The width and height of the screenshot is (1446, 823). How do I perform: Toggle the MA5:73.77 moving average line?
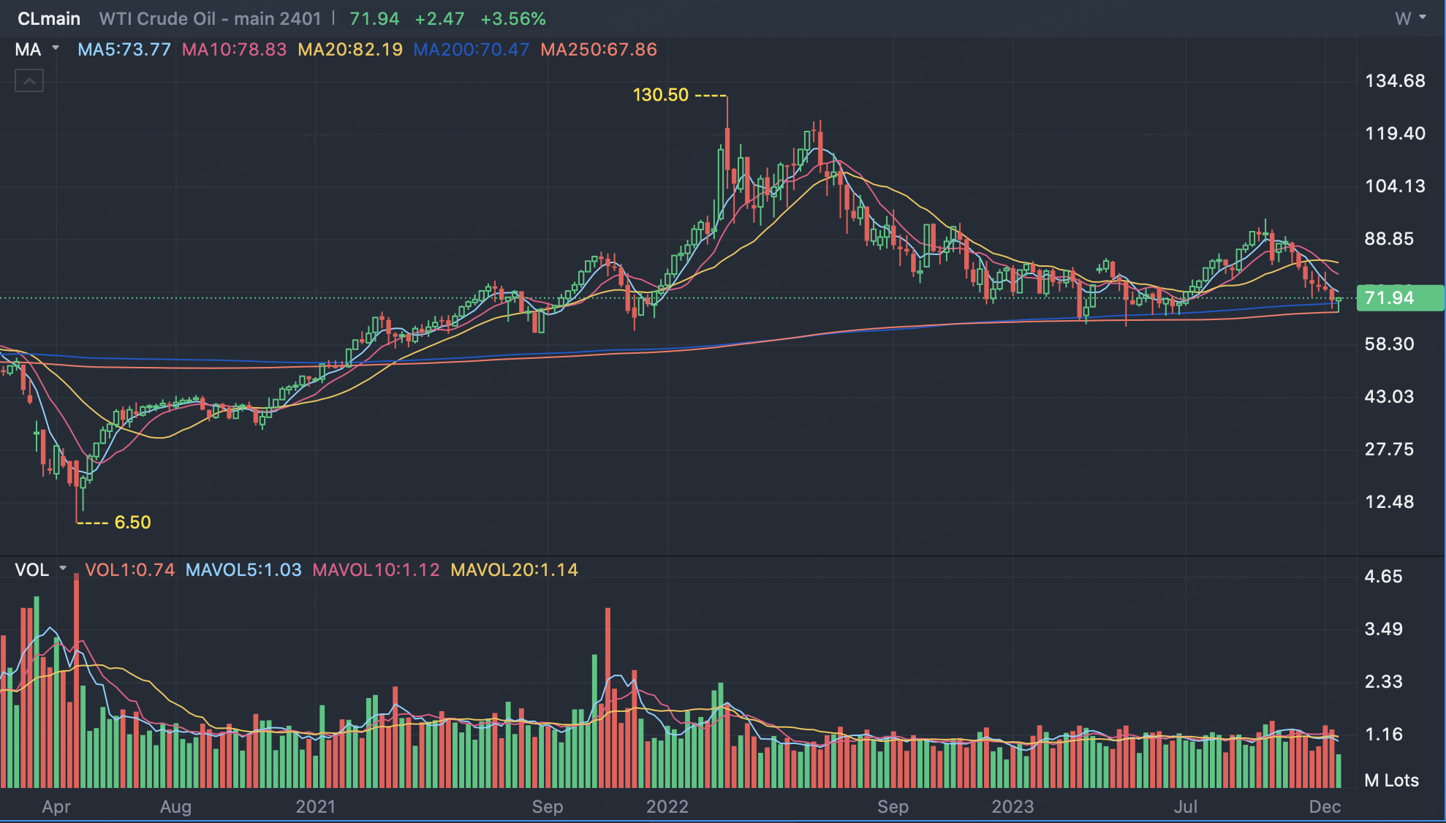(124, 50)
